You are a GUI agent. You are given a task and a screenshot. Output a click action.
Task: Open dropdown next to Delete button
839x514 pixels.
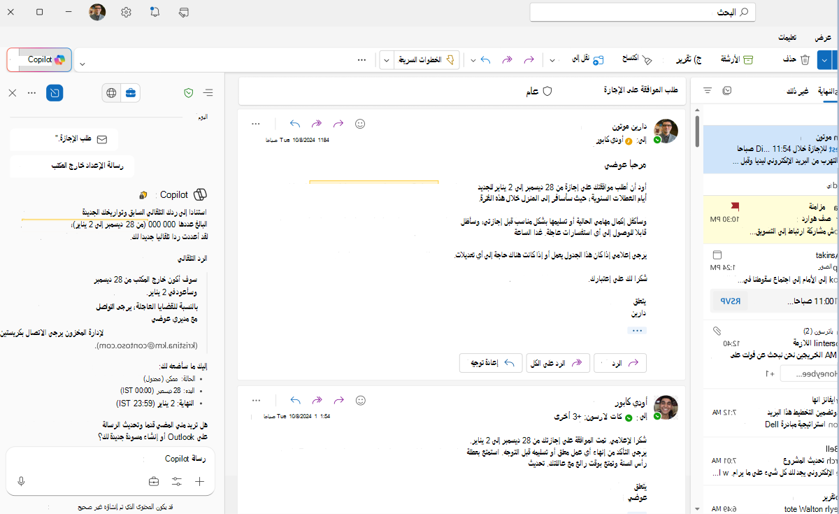825,60
